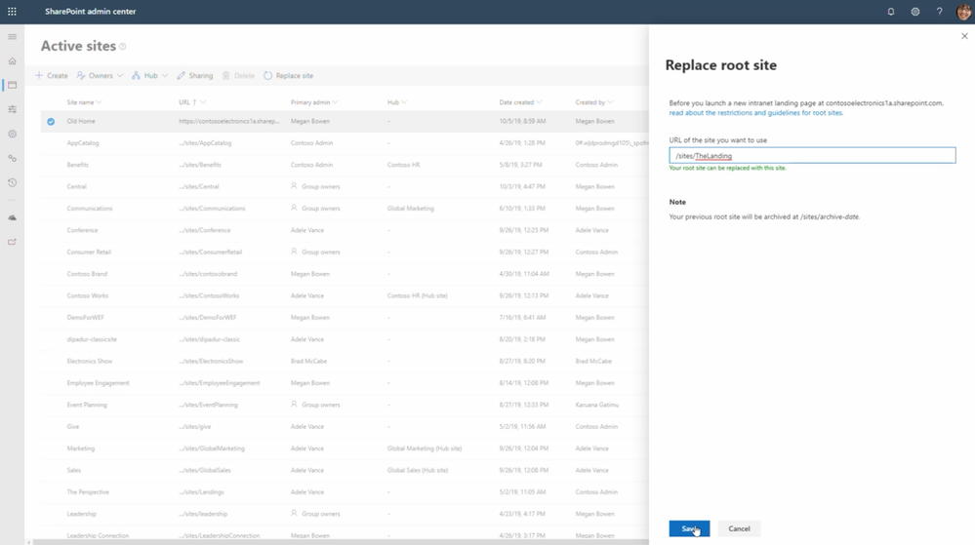Open the app launcher waffle icon
Image resolution: width=975 pixels, height=545 pixels.
click(x=12, y=11)
